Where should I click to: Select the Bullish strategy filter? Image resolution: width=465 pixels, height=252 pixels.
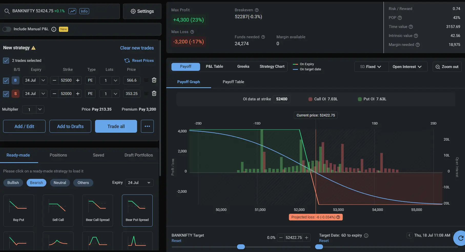tap(13, 183)
